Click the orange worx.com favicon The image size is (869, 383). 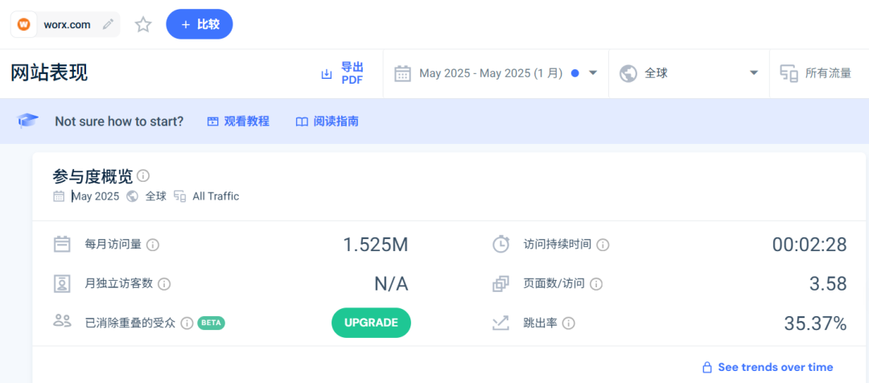(24, 24)
